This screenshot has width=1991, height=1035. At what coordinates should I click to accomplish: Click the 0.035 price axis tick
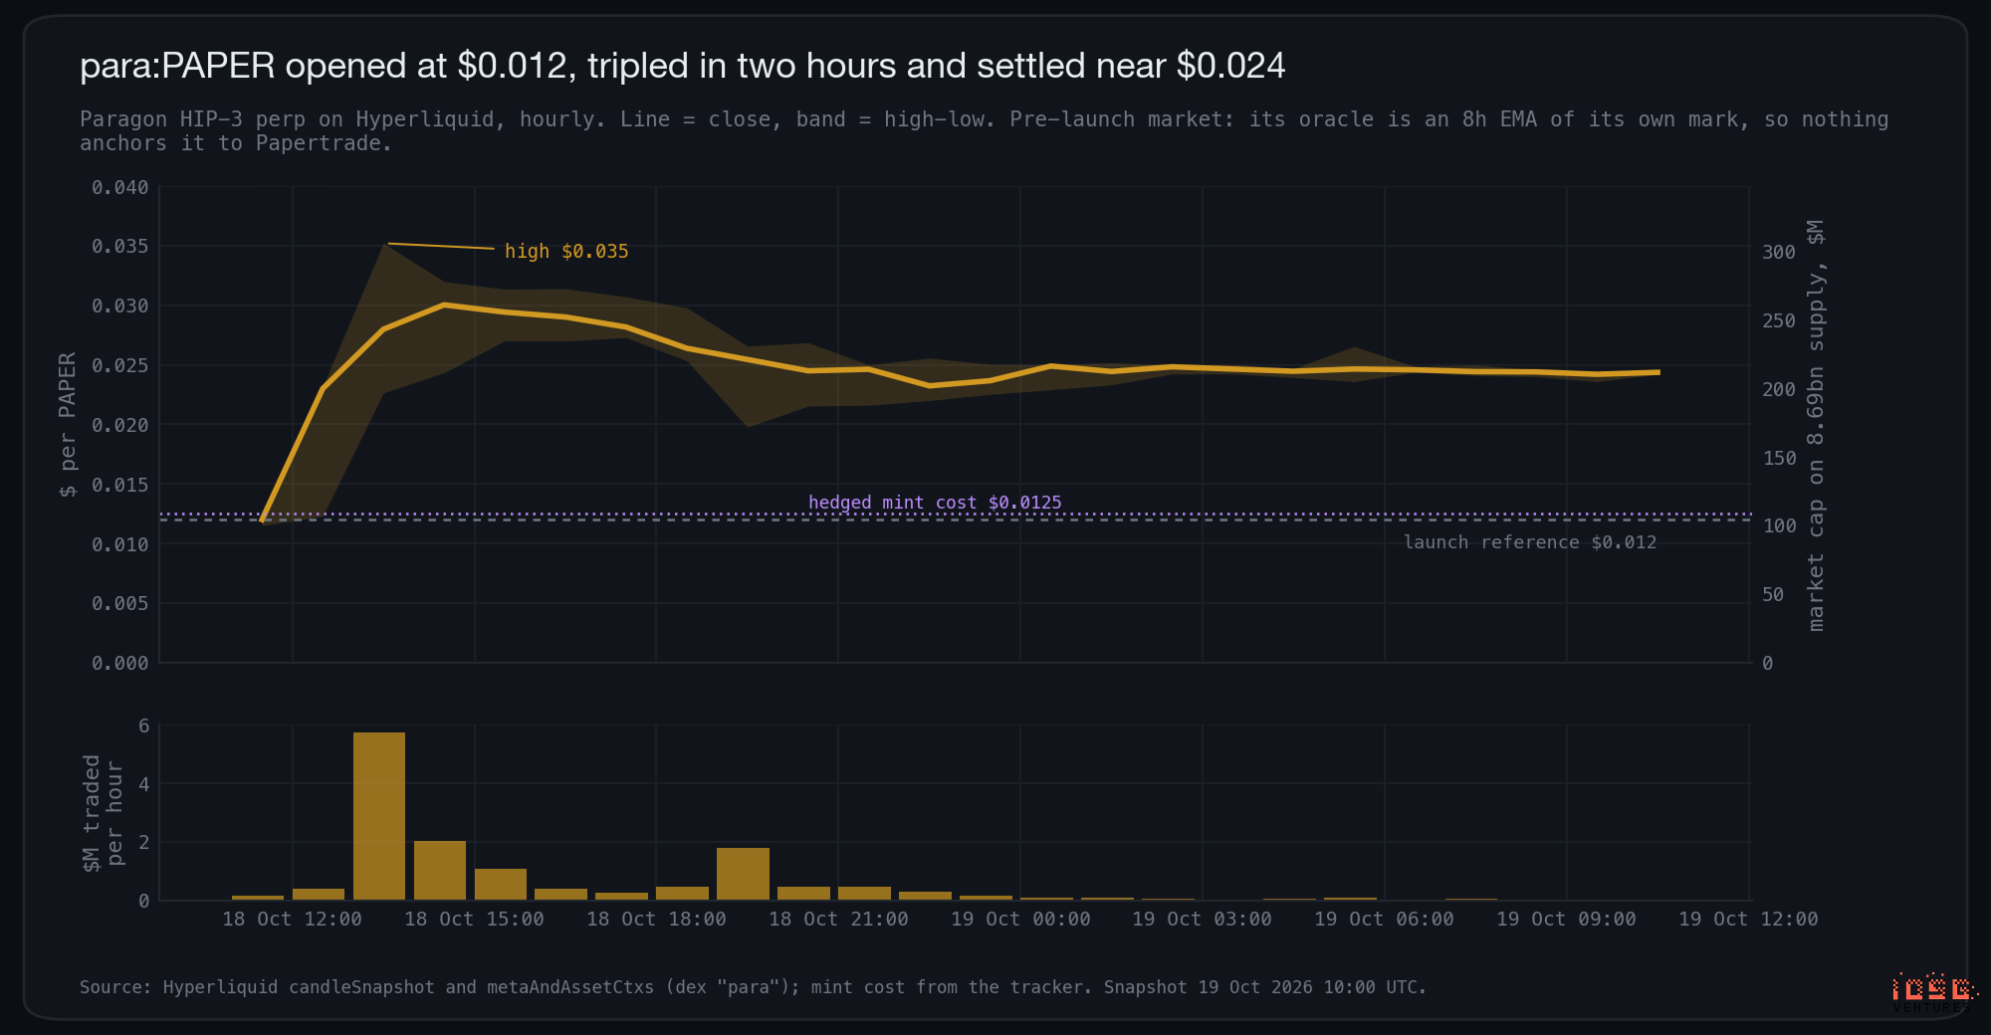(119, 246)
